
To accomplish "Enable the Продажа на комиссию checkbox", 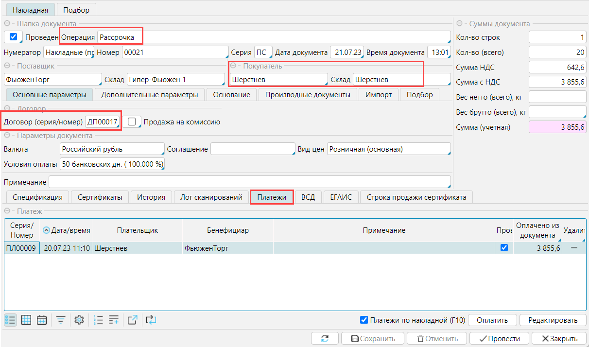I will pyautogui.click(x=131, y=122).
